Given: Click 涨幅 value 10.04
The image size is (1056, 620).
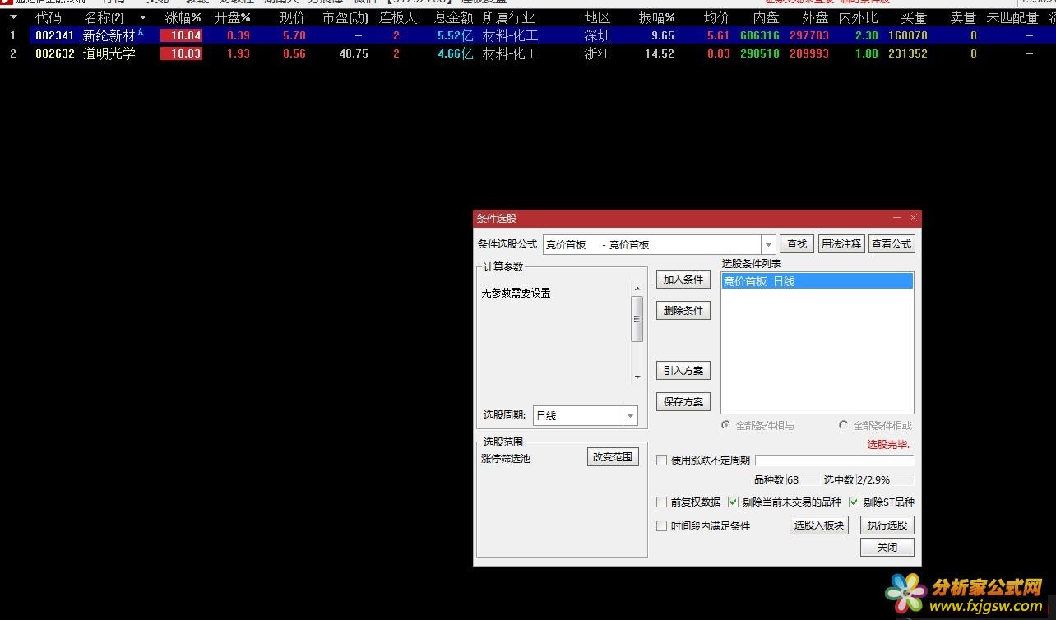Looking at the screenshot, I should pyautogui.click(x=181, y=35).
